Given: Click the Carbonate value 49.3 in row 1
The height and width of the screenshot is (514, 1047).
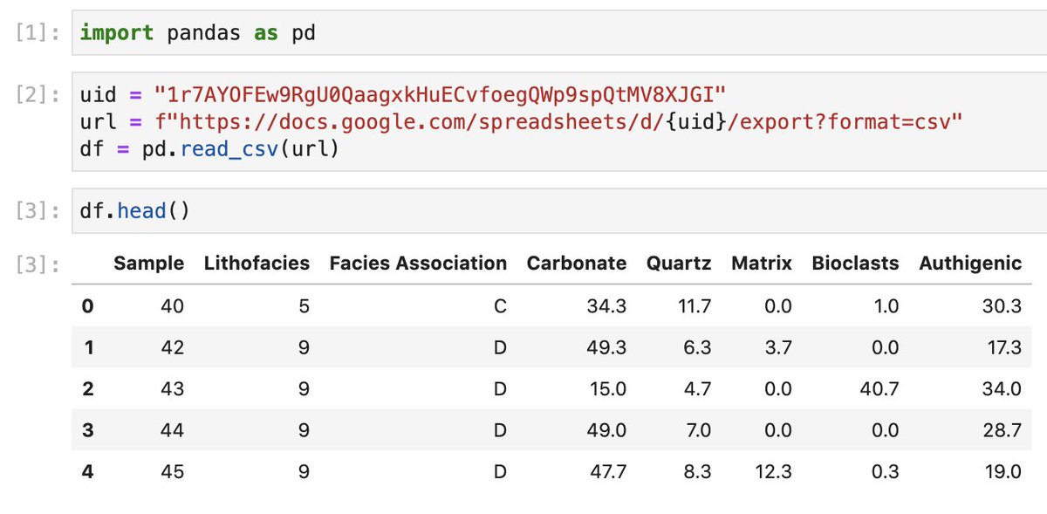Looking at the screenshot, I should point(606,347).
